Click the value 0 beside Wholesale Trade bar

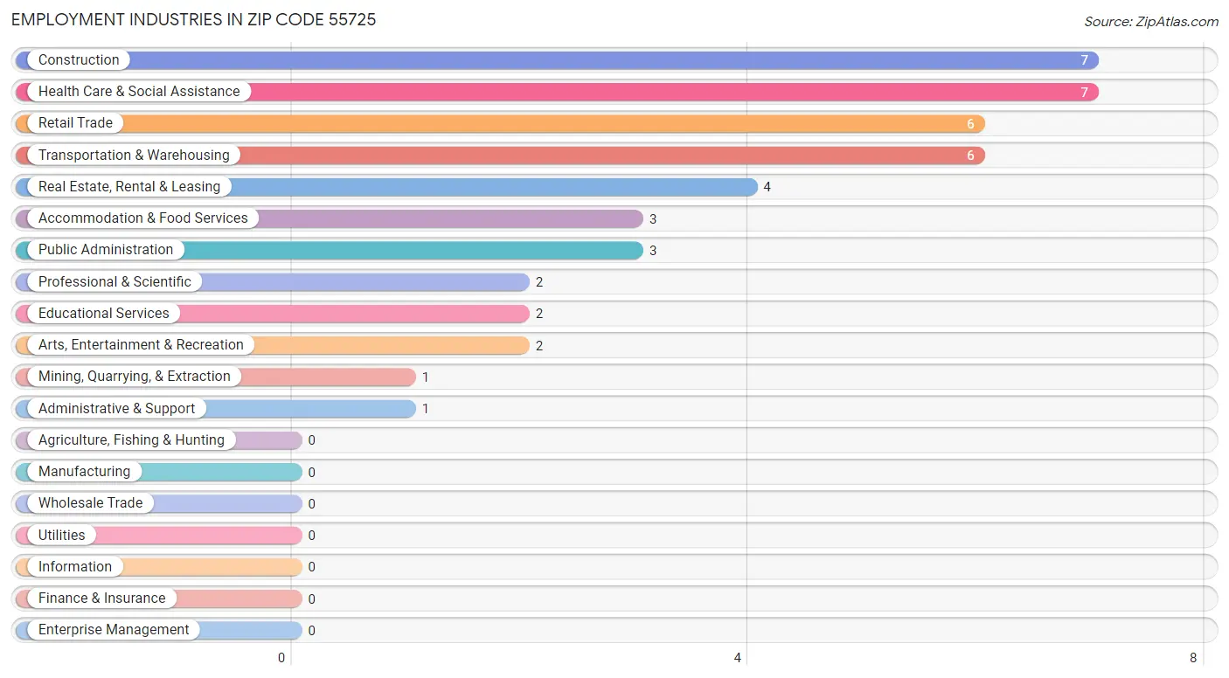point(311,504)
